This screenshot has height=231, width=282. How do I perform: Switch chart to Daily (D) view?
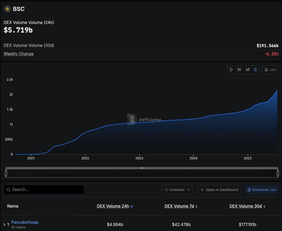(231, 70)
